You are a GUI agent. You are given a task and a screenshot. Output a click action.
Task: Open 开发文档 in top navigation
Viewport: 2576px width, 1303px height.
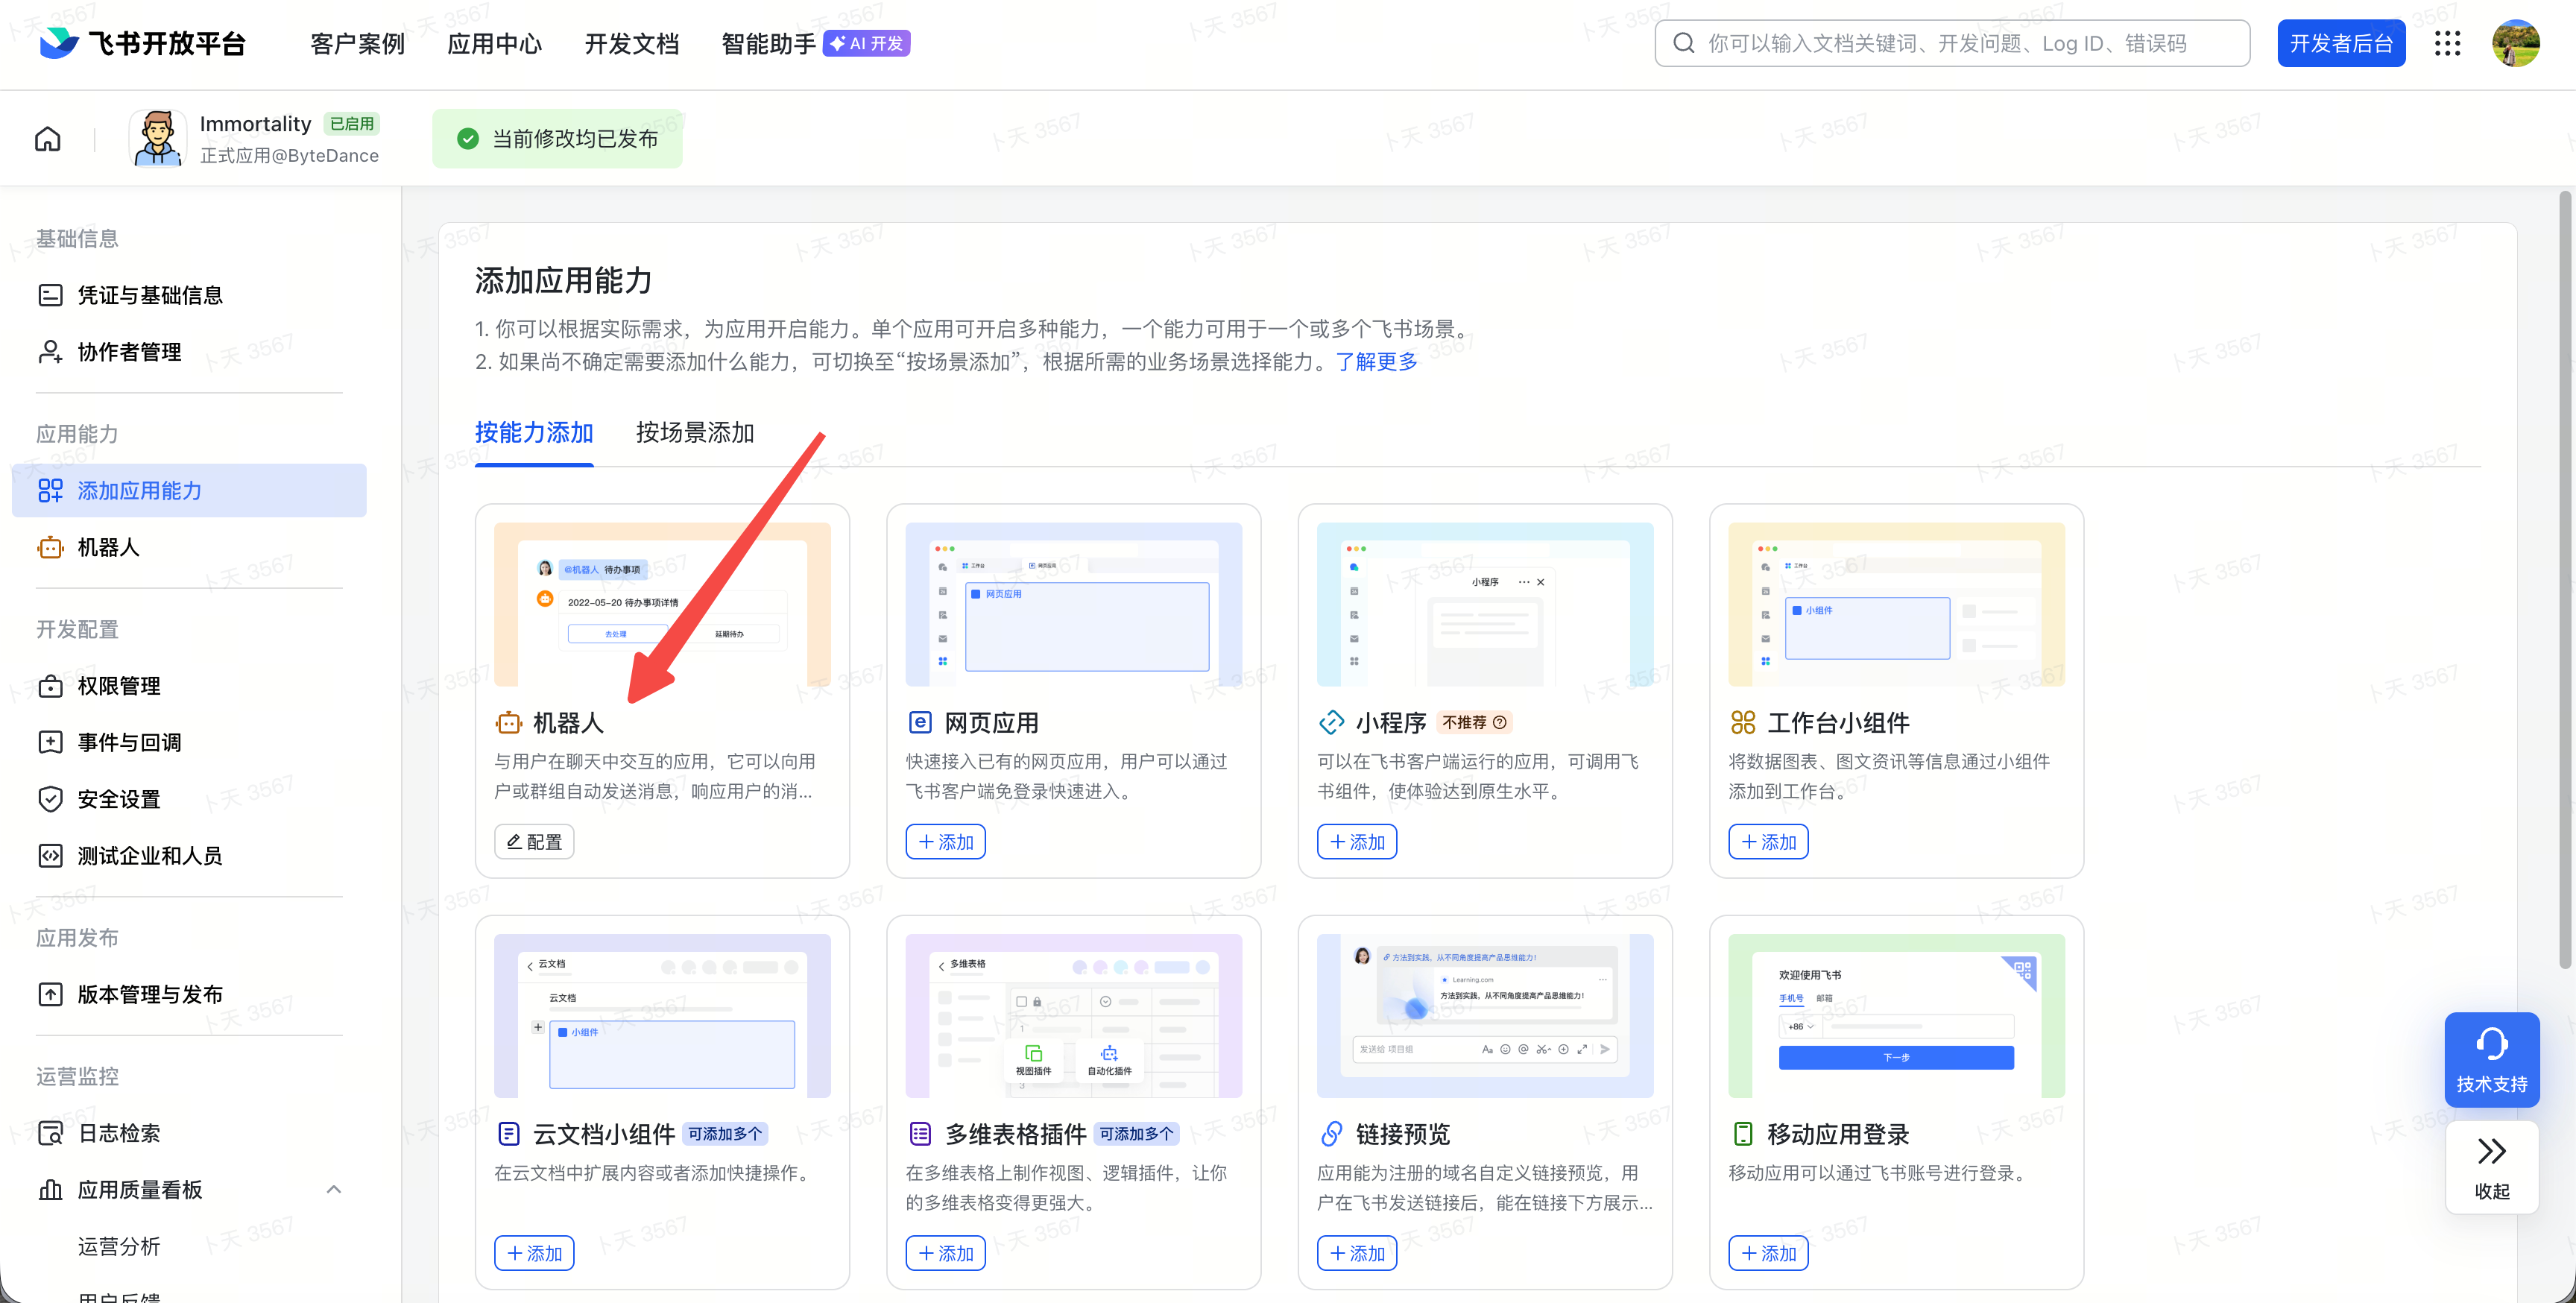631,43
